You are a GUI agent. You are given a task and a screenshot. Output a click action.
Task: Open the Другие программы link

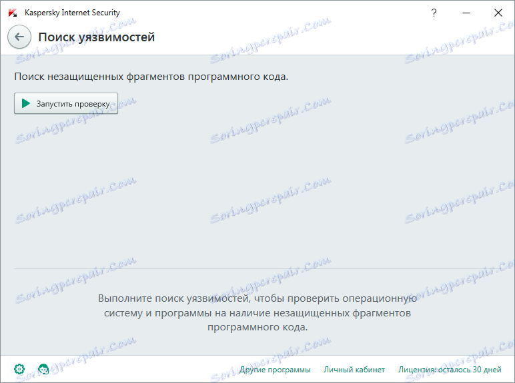tap(275, 370)
